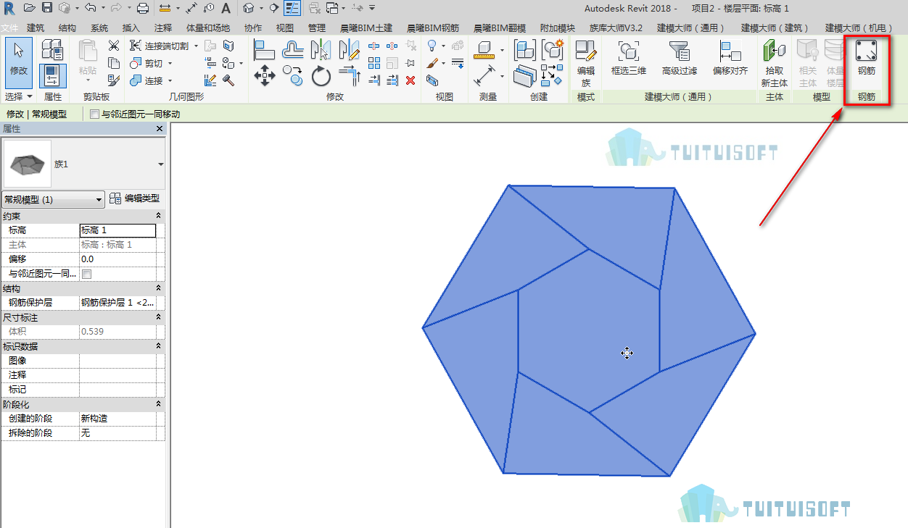Tick the 与邻近图元一同移动 checkbox in options bar
Viewport: 908px width, 528px height.
(94, 114)
